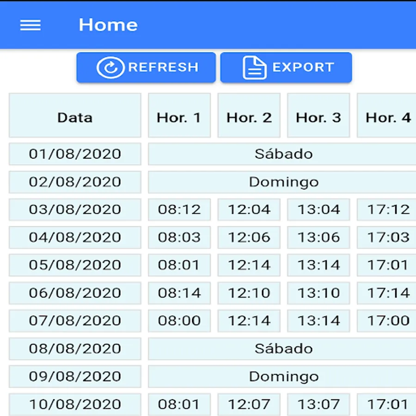
Task: Click the circular refresh arrow icon
Action: click(110, 67)
